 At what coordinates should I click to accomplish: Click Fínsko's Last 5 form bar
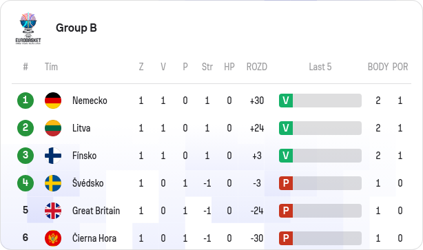point(320,156)
